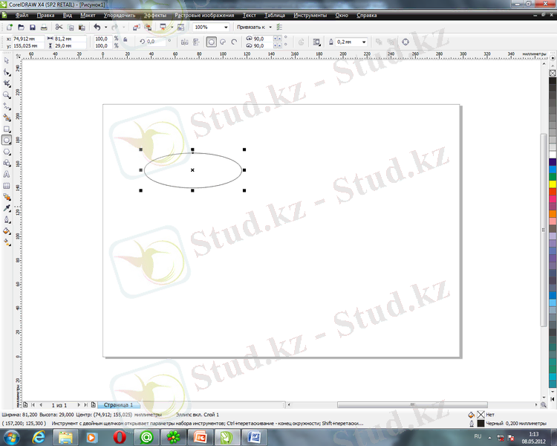The image size is (557, 446).
Task: Open Microsoft Word from taskbar
Action: click(x=254, y=437)
